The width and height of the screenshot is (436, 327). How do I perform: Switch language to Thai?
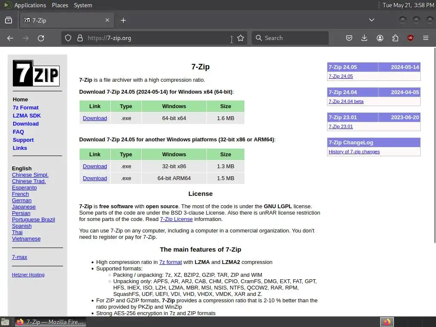pos(17,232)
